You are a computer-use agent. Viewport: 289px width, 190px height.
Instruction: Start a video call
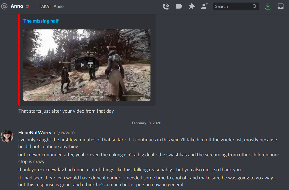(179, 6)
